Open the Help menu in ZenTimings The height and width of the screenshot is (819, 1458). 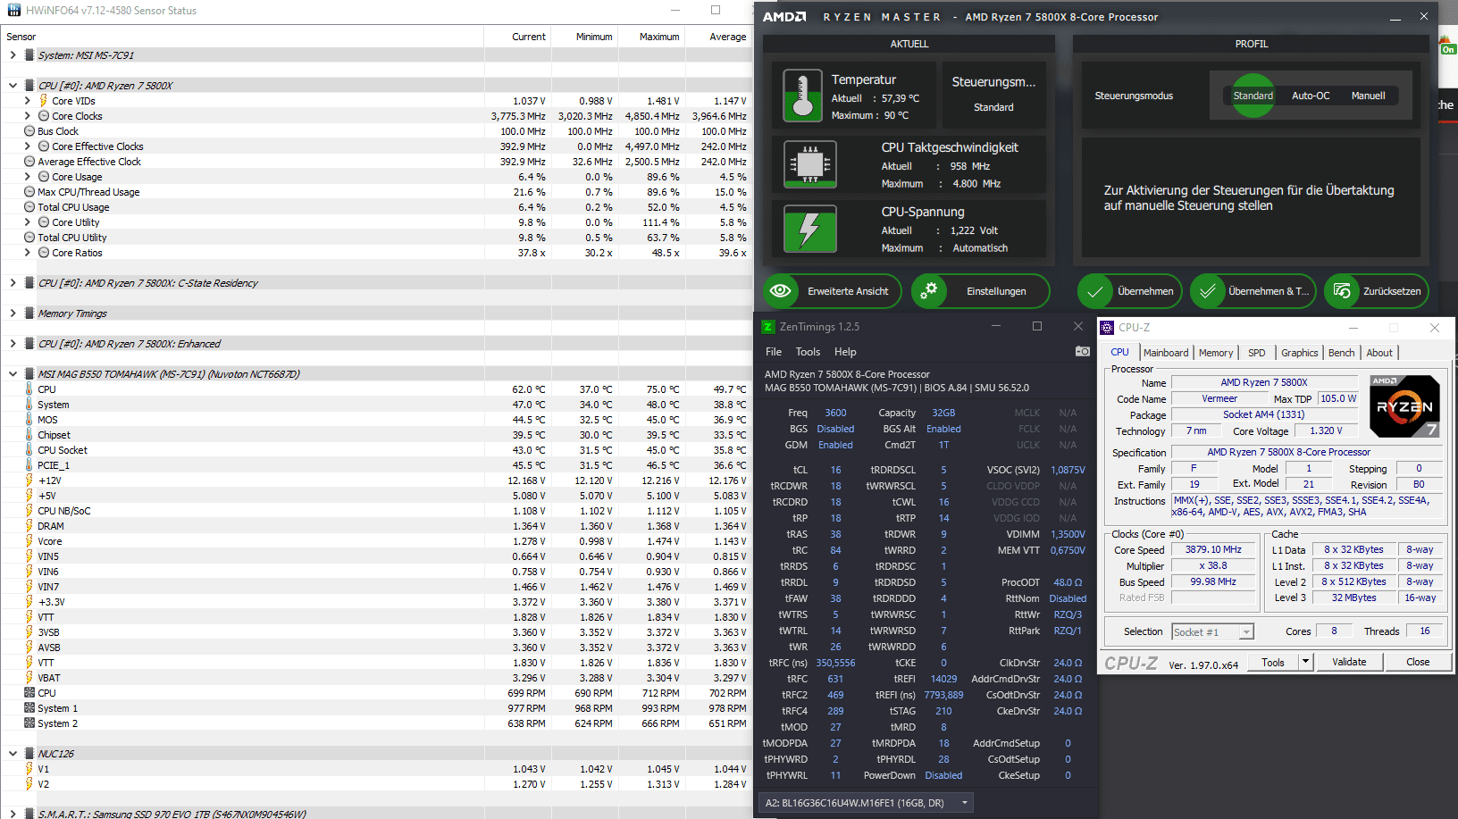click(x=845, y=352)
